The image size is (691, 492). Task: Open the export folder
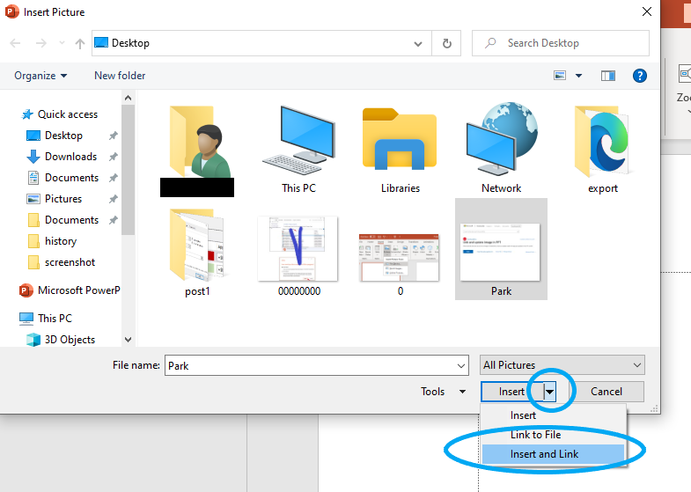tap(602, 150)
